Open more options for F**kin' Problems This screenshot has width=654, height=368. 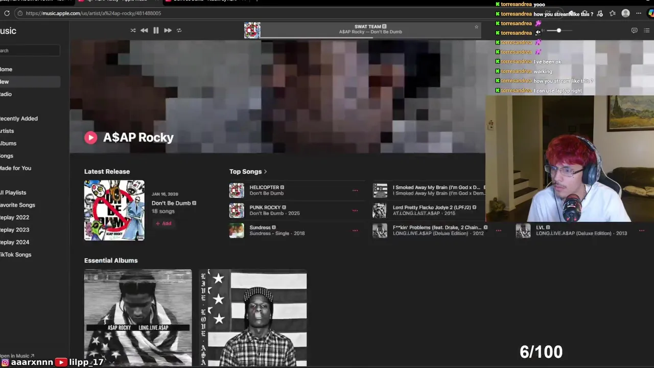pos(498,231)
